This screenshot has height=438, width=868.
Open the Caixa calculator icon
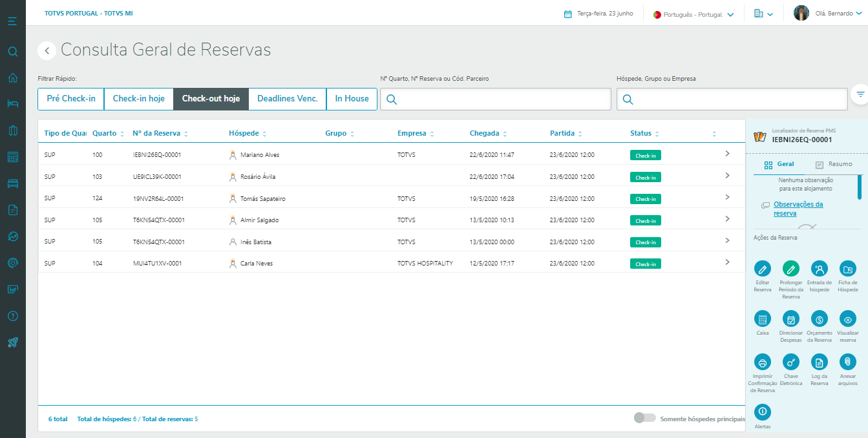pos(763,318)
